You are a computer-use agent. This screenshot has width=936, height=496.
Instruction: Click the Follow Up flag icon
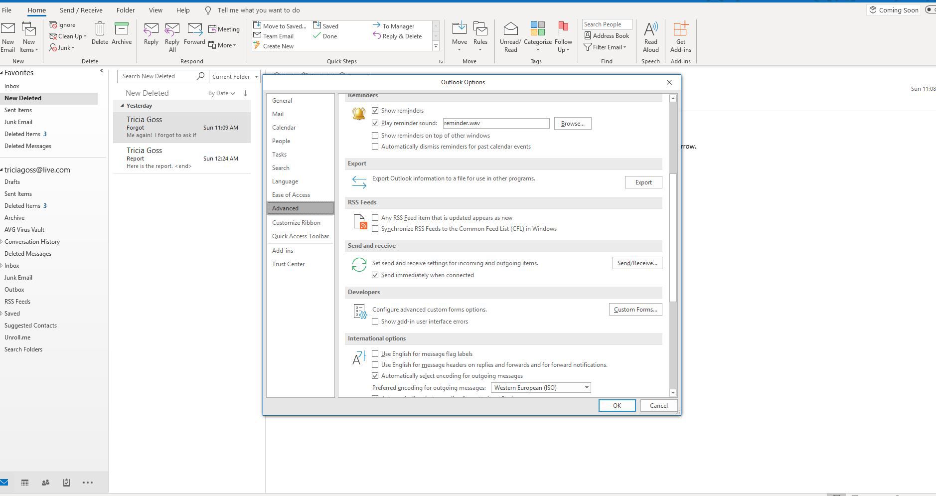(x=563, y=29)
